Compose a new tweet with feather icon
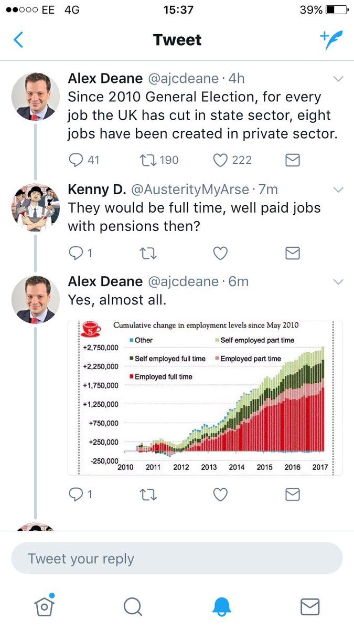Image resolution: width=354 pixels, height=630 pixels. (331, 40)
